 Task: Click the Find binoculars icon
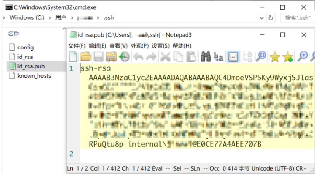(x=205, y=57)
